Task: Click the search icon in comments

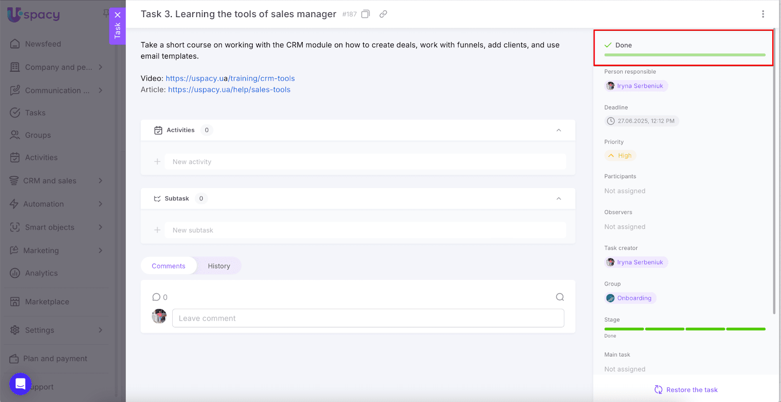Action: (560, 297)
